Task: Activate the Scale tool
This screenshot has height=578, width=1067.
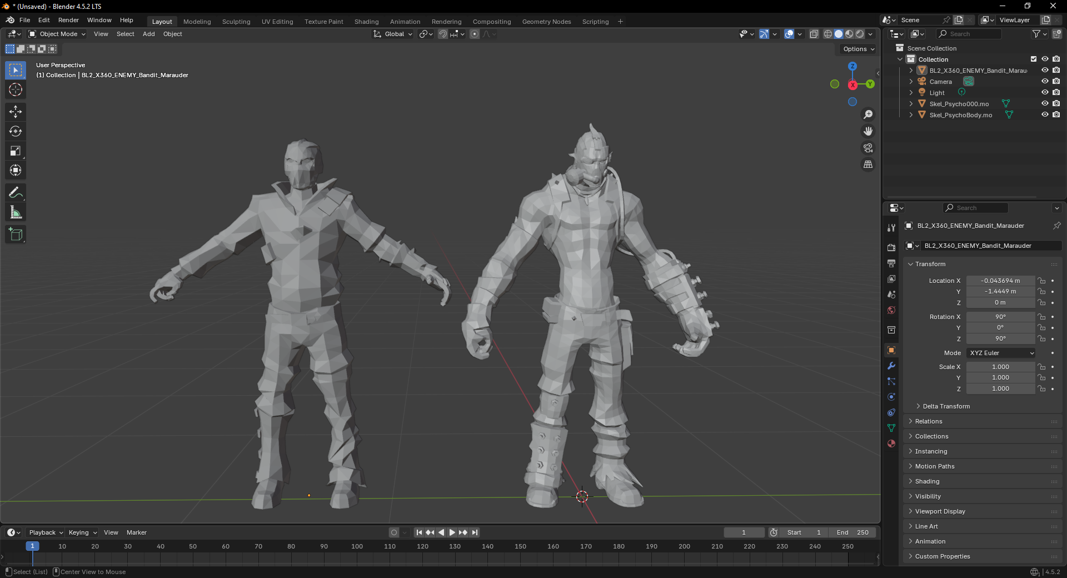Action: (x=16, y=151)
